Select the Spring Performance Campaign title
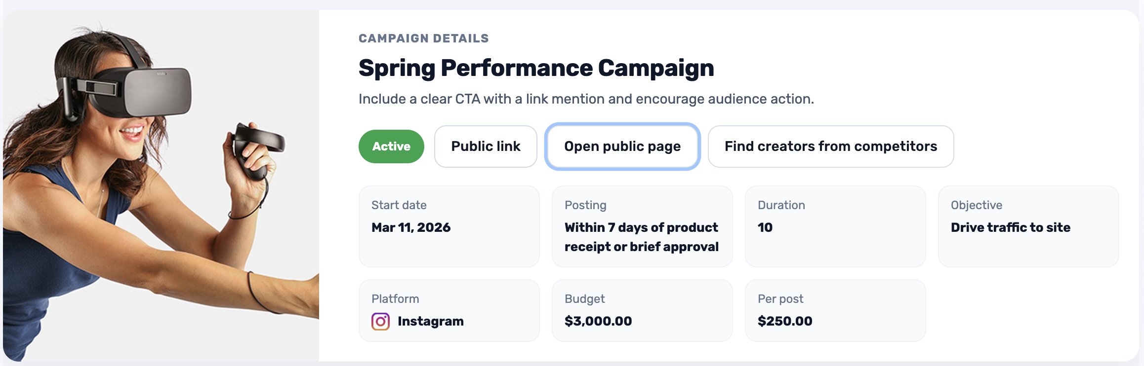This screenshot has width=1144, height=366. coord(535,68)
